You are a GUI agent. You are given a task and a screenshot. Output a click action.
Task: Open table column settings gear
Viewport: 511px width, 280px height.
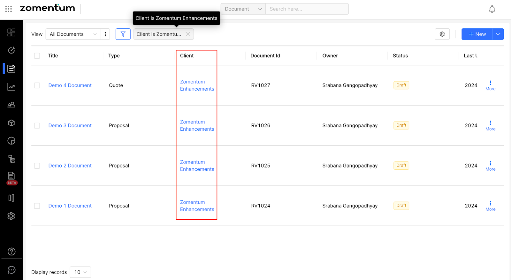(442, 34)
